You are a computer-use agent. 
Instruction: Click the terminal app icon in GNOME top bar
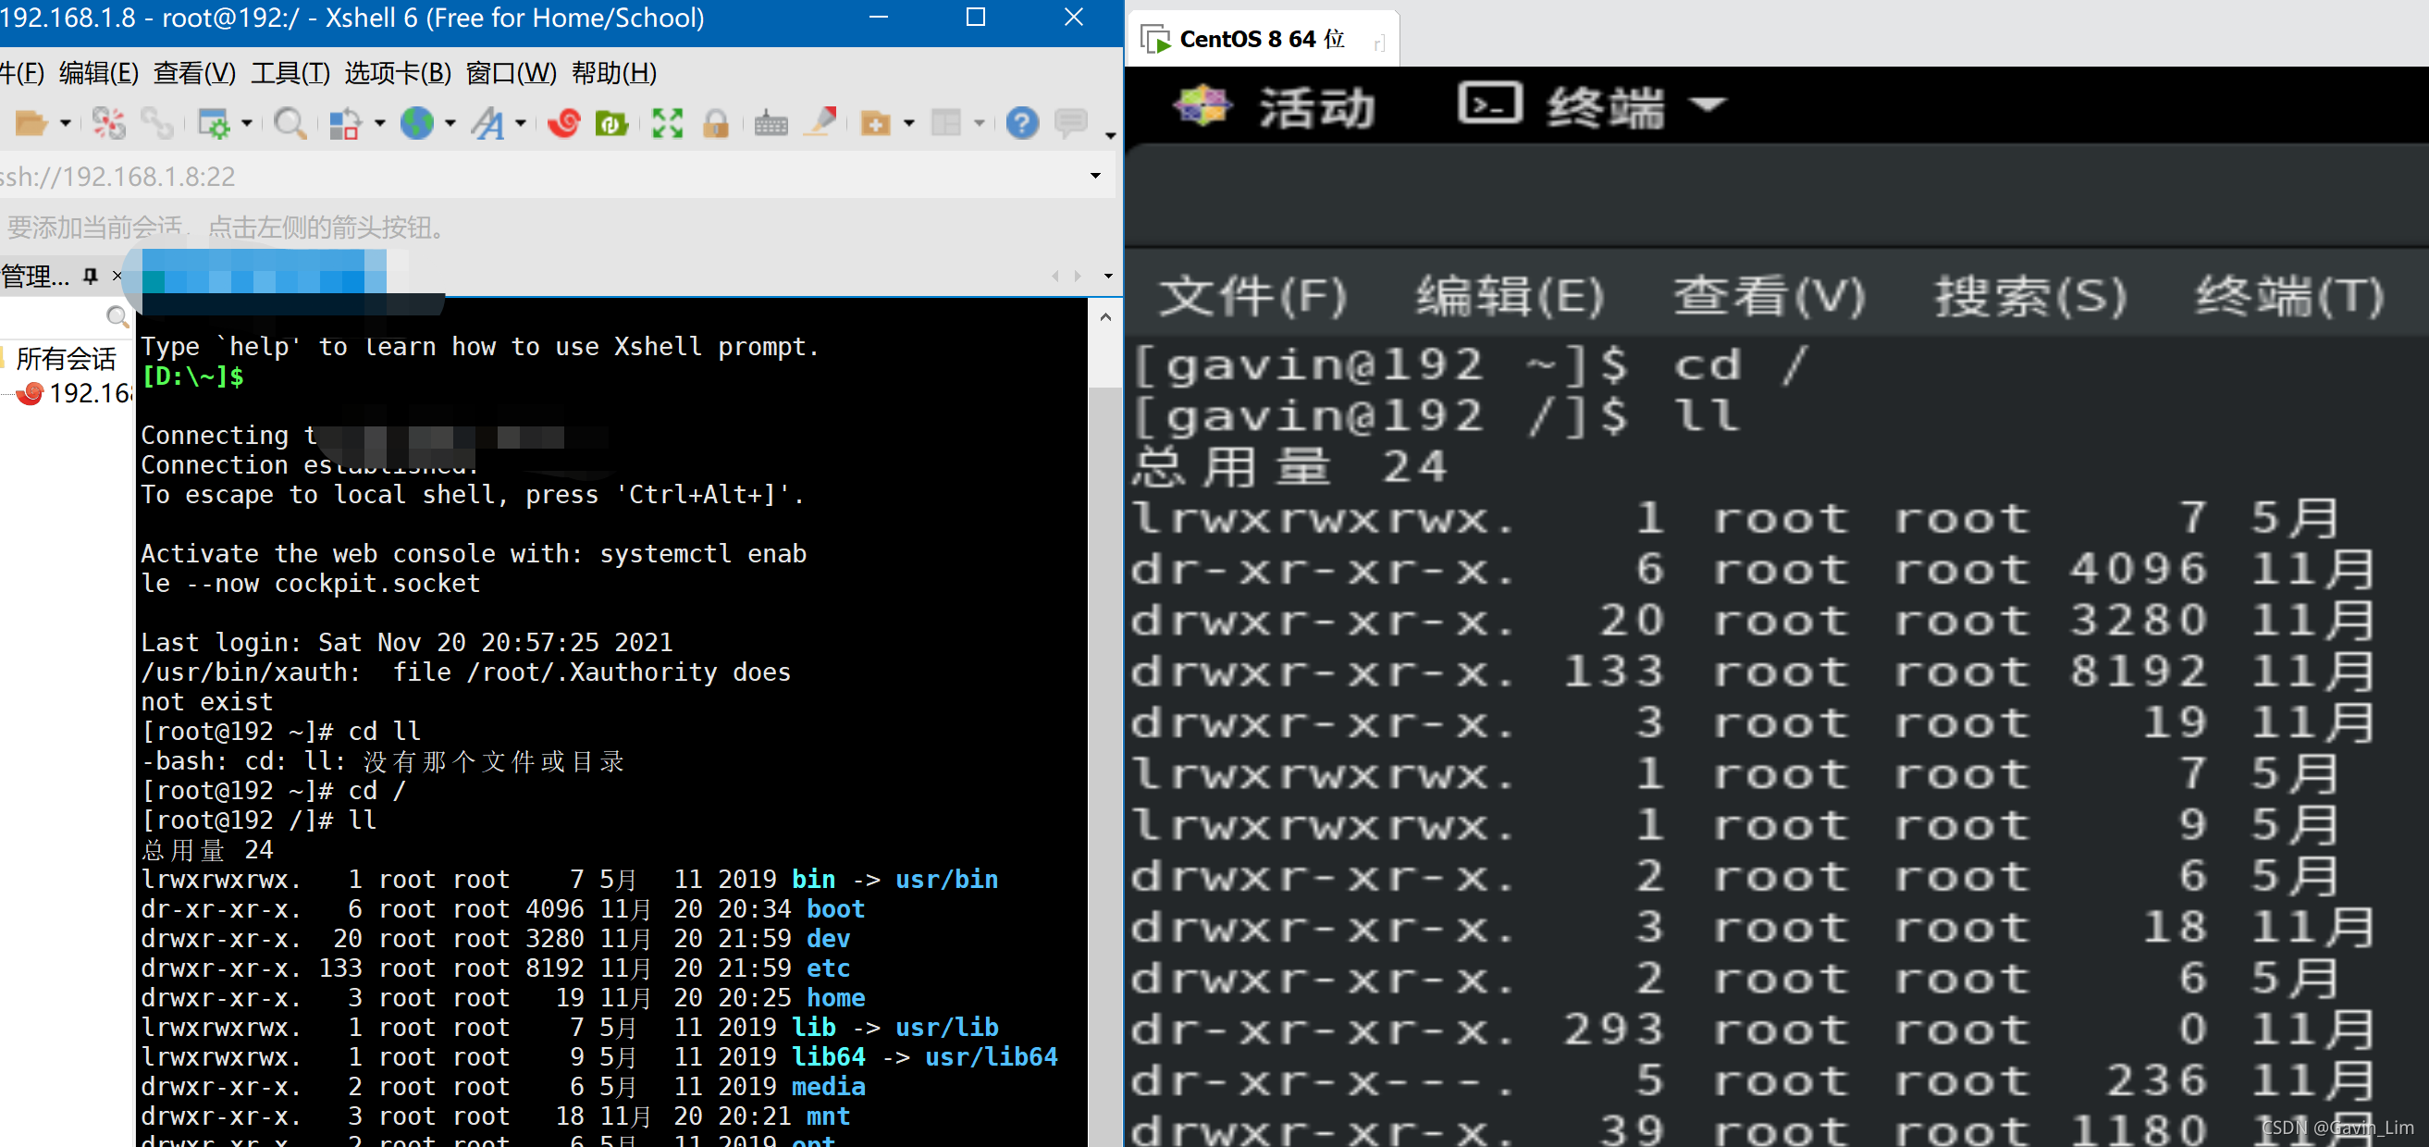coord(1490,103)
